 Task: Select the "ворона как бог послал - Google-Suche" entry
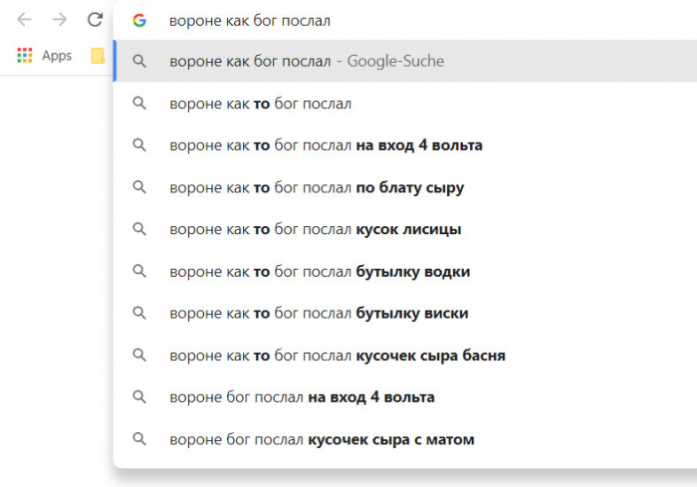pos(307,61)
